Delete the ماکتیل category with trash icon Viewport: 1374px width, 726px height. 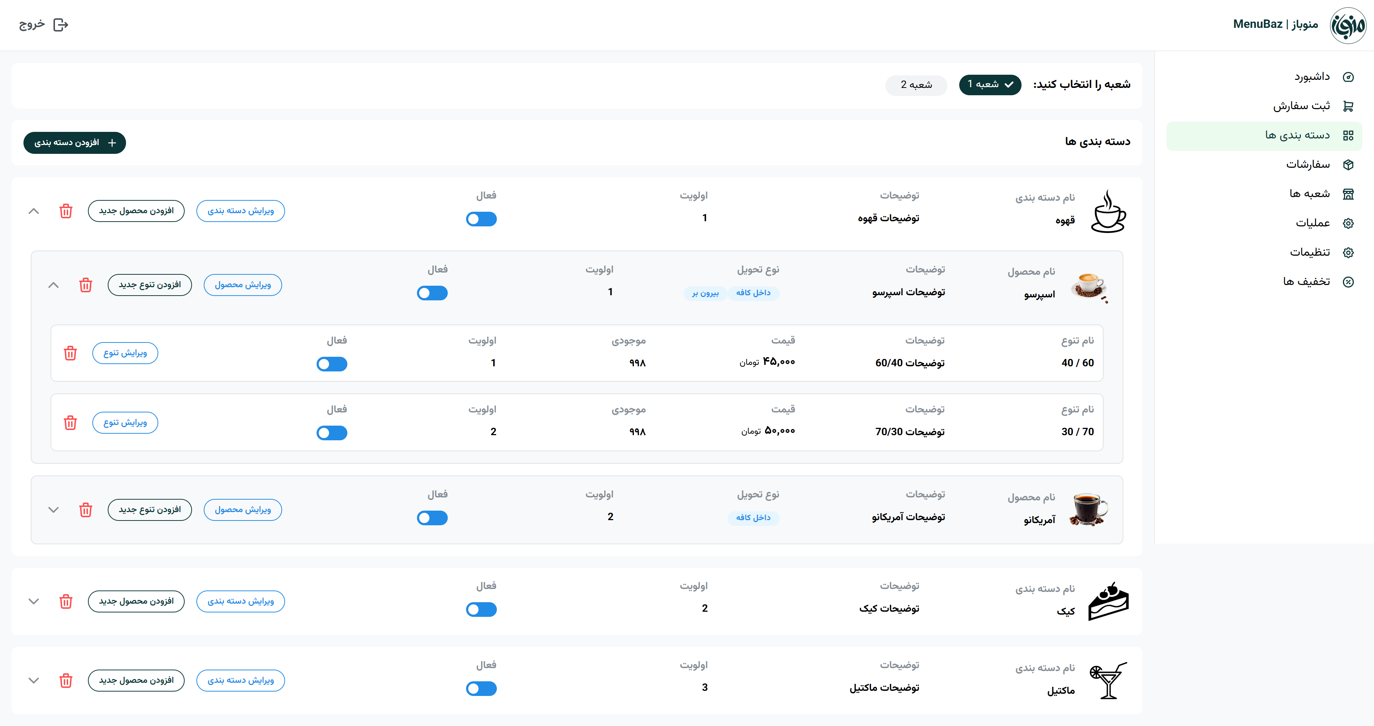click(66, 681)
